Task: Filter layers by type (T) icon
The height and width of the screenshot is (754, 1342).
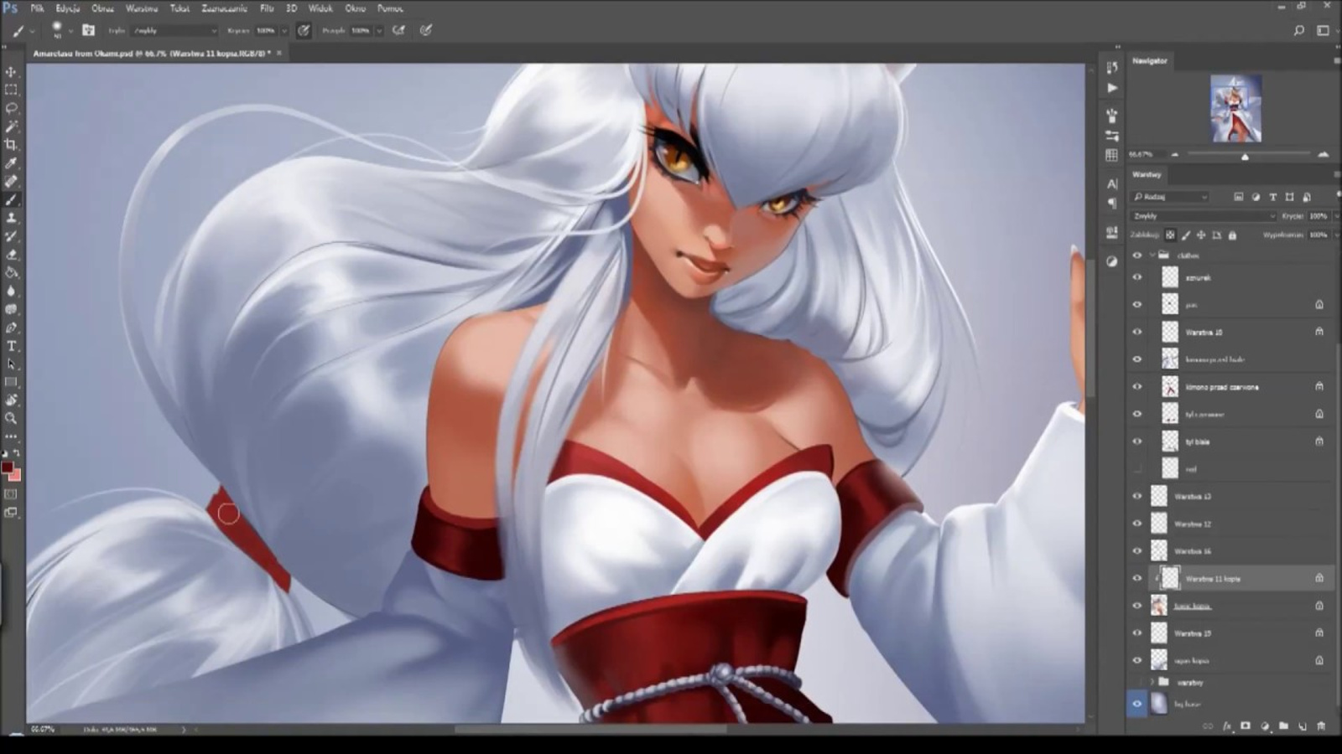Action: (1272, 197)
